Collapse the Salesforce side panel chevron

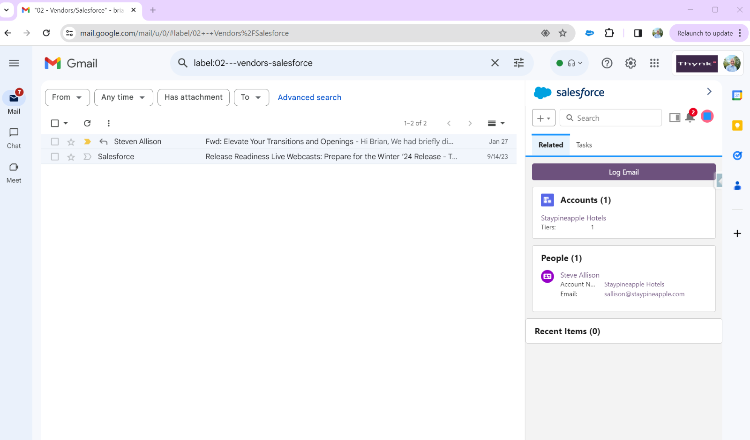709,92
